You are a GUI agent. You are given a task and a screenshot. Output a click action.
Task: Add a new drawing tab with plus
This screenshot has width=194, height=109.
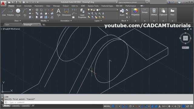(x=44, y=25)
